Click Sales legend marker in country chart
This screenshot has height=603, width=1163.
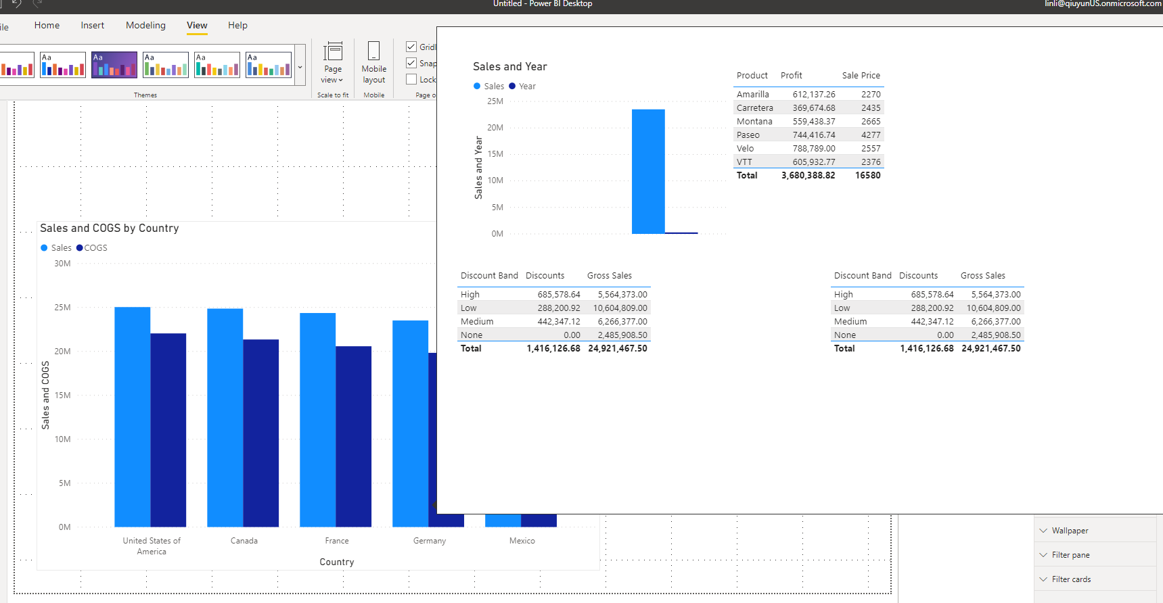click(x=44, y=248)
